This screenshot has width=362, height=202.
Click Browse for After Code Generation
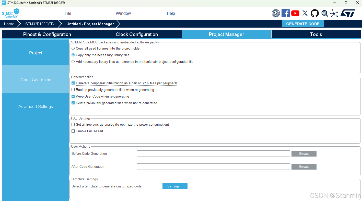click(x=304, y=167)
